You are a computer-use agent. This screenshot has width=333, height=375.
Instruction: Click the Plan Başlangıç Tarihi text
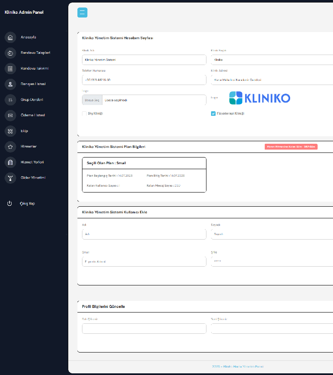[x=109, y=176]
